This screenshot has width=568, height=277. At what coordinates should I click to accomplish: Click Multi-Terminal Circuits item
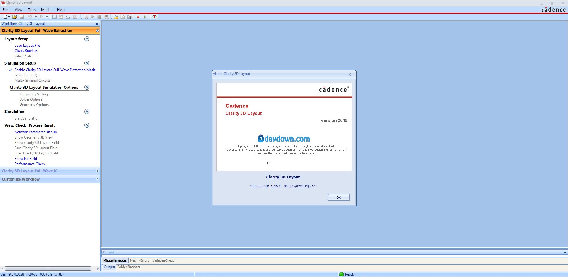pyautogui.click(x=32, y=80)
